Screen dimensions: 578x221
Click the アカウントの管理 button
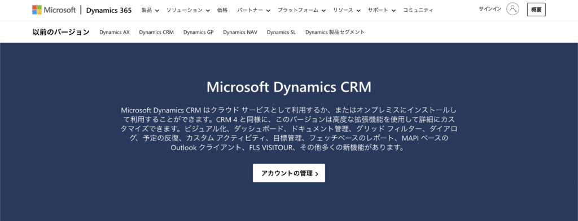coord(289,173)
